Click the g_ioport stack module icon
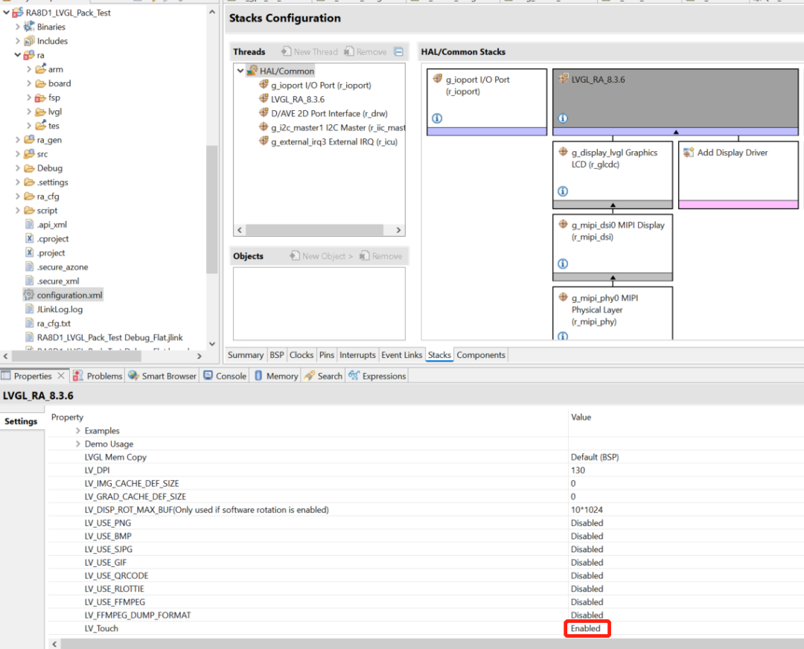 click(x=438, y=79)
